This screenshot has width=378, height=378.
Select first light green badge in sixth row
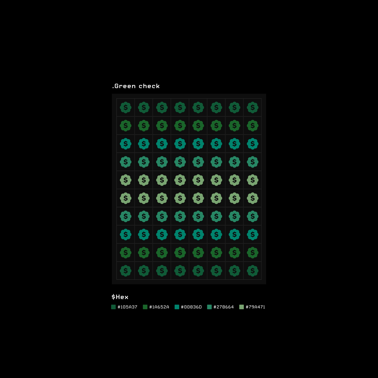[126, 198]
